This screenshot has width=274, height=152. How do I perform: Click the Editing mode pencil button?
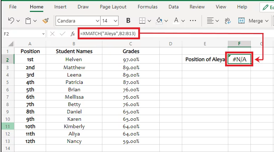click(x=267, y=7)
